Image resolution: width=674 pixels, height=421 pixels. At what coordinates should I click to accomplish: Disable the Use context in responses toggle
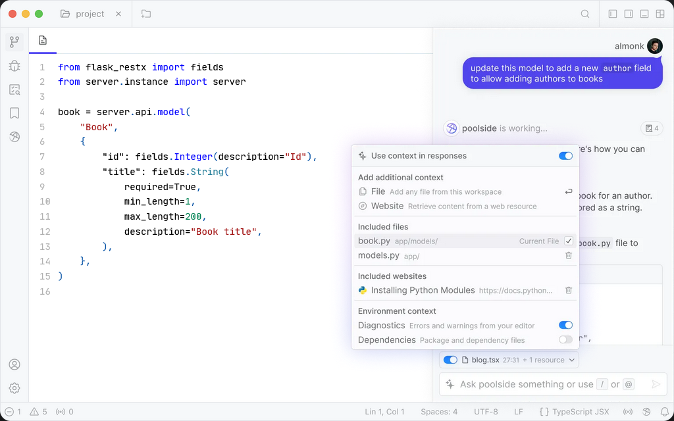pos(565,156)
